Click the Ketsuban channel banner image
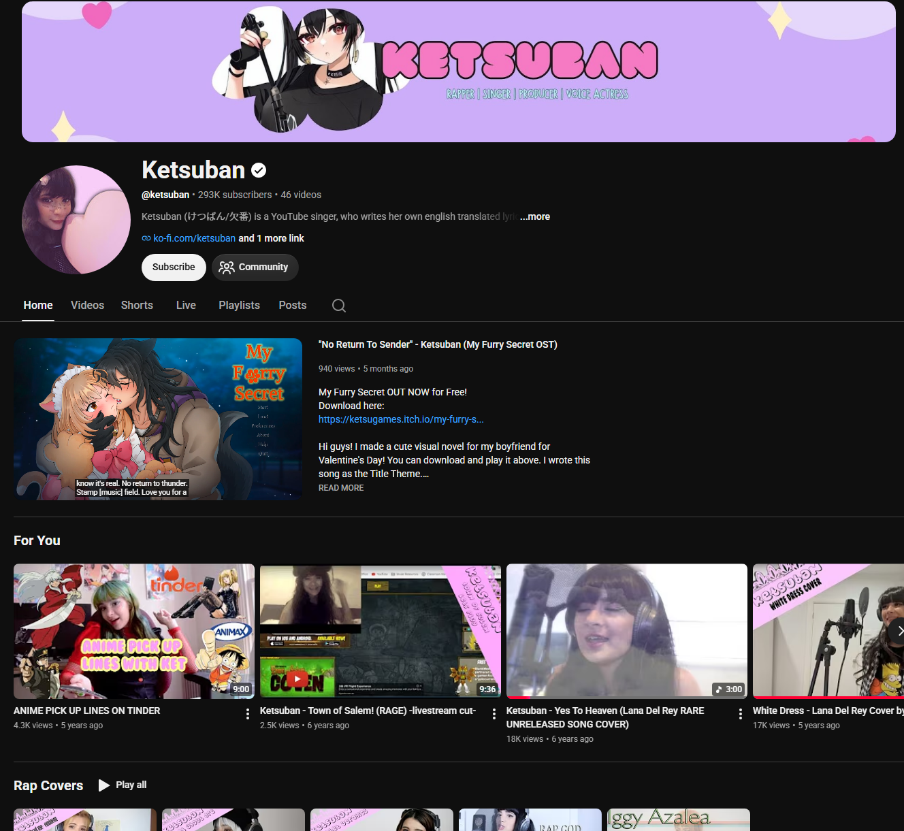The height and width of the screenshot is (831, 904). (x=459, y=71)
